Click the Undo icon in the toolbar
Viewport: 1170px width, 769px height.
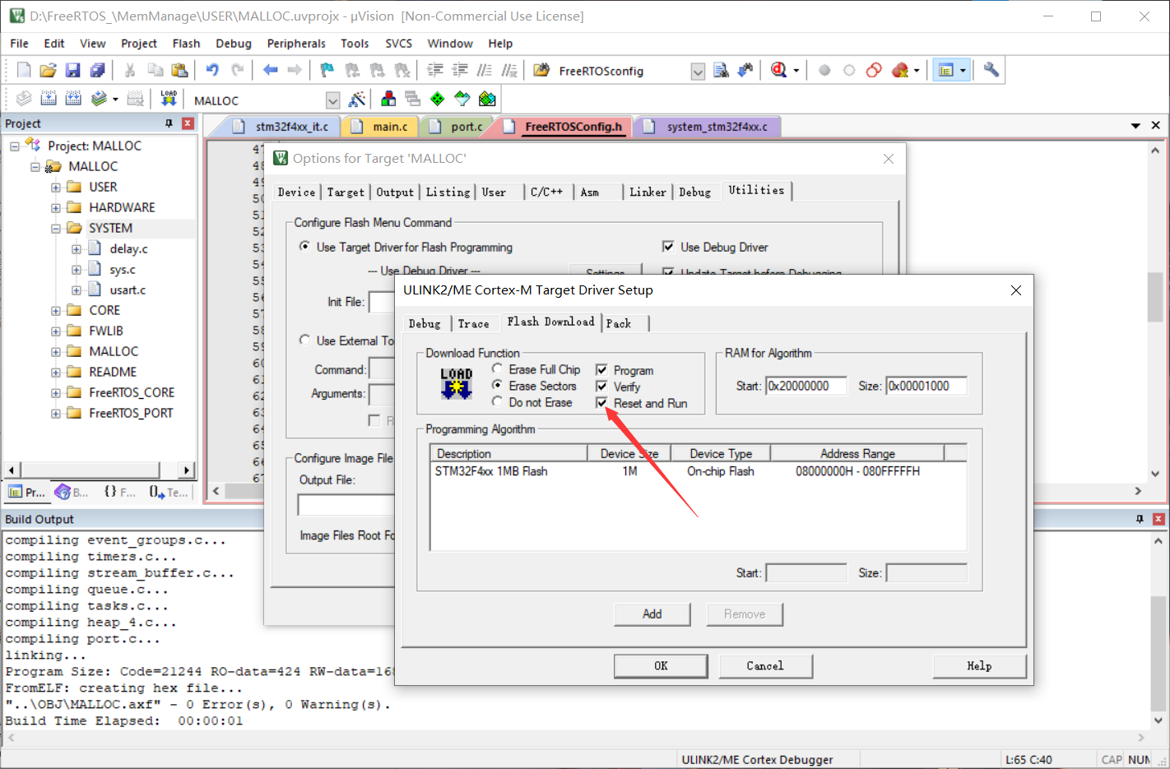[x=211, y=70]
